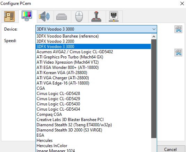Open the network port settings tab
Screen dimensions: 186x152
pyautogui.click(x=114, y=16)
